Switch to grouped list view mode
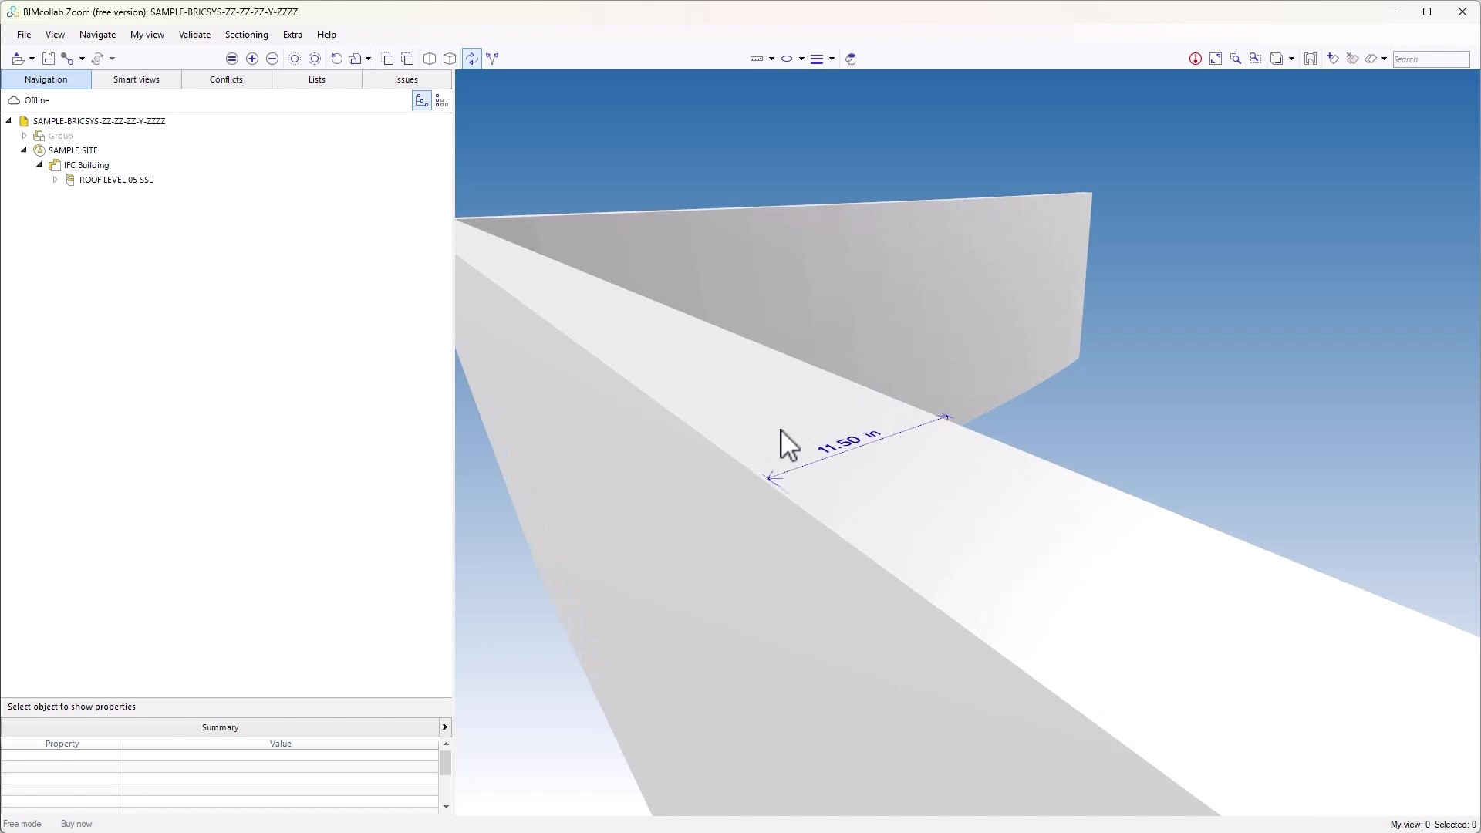The image size is (1481, 833). click(441, 100)
